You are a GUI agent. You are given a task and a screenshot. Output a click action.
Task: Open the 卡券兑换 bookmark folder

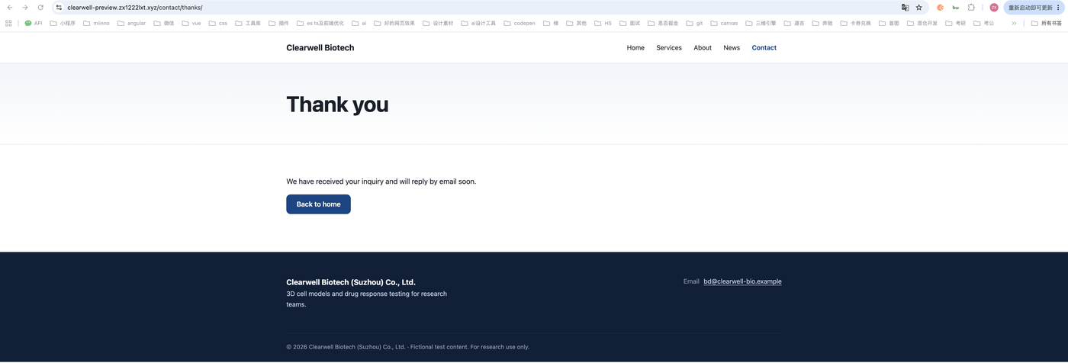tap(855, 23)
